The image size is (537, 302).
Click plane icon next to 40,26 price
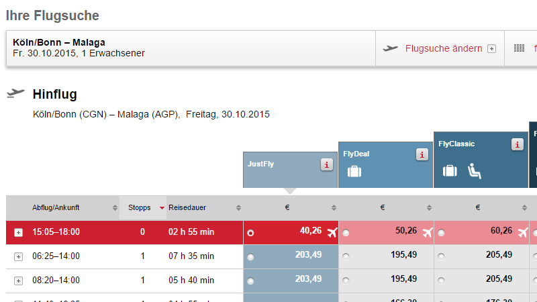pos(332,232)
